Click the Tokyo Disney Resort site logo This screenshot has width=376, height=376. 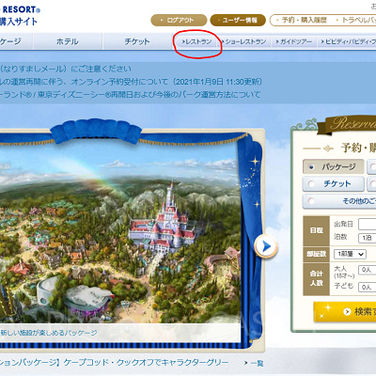(20, 16)
